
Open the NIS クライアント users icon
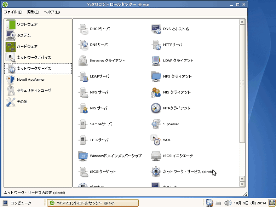point(156,92)
